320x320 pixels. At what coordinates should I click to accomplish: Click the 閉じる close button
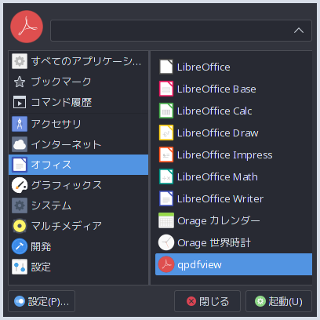pos(207,301)
